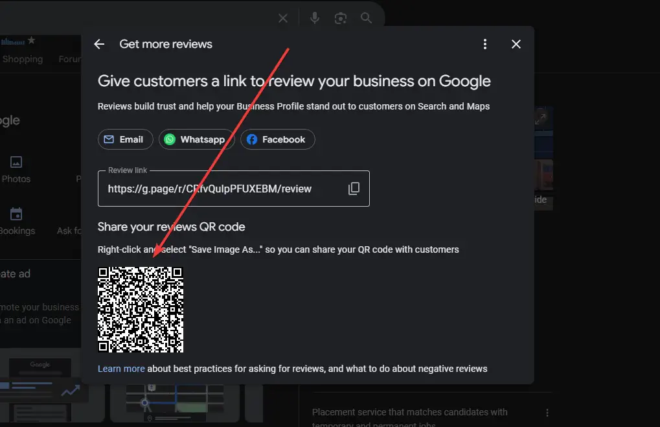The height and width of the screenshot is (427, 660).
Task: Click the "Share your reviews QR code" heading
Action: pos(171,227)
